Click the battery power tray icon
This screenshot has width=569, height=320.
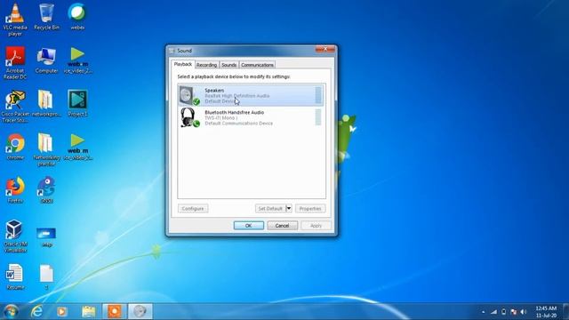click(x=504, y=312)
